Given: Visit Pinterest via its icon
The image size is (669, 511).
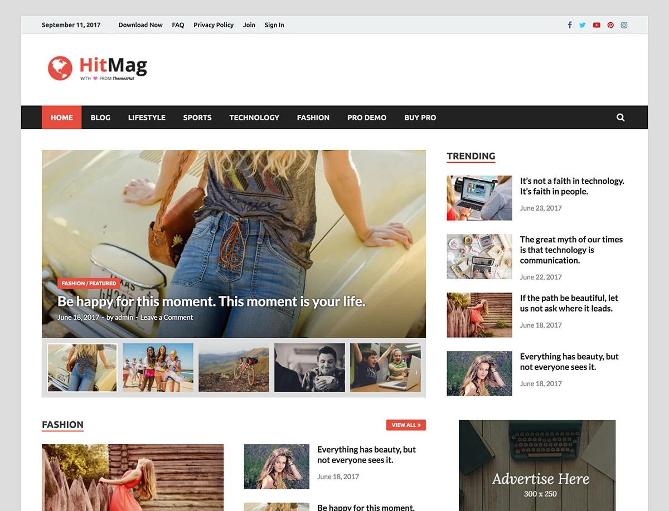Looking at the screenshot, I should (x=610, y=25).
